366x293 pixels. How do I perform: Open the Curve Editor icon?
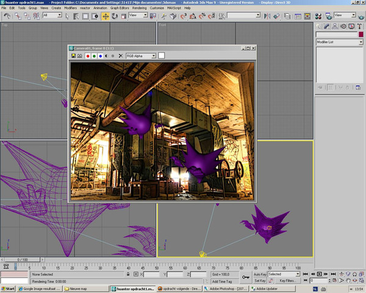pos(298,16)
